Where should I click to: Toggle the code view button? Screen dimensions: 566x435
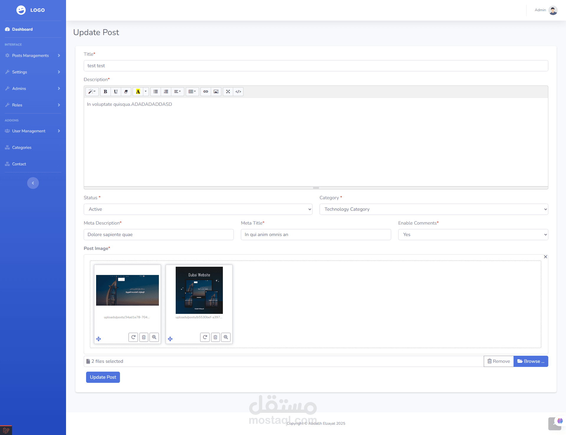[238, 92]
